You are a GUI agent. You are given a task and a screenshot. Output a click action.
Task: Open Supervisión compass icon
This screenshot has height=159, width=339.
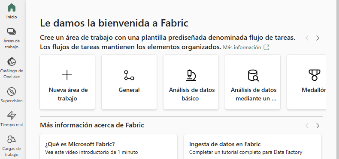(x=12, y=91)
